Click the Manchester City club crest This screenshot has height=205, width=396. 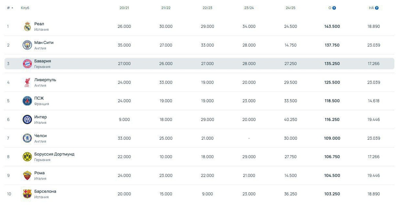coord(27,45)
